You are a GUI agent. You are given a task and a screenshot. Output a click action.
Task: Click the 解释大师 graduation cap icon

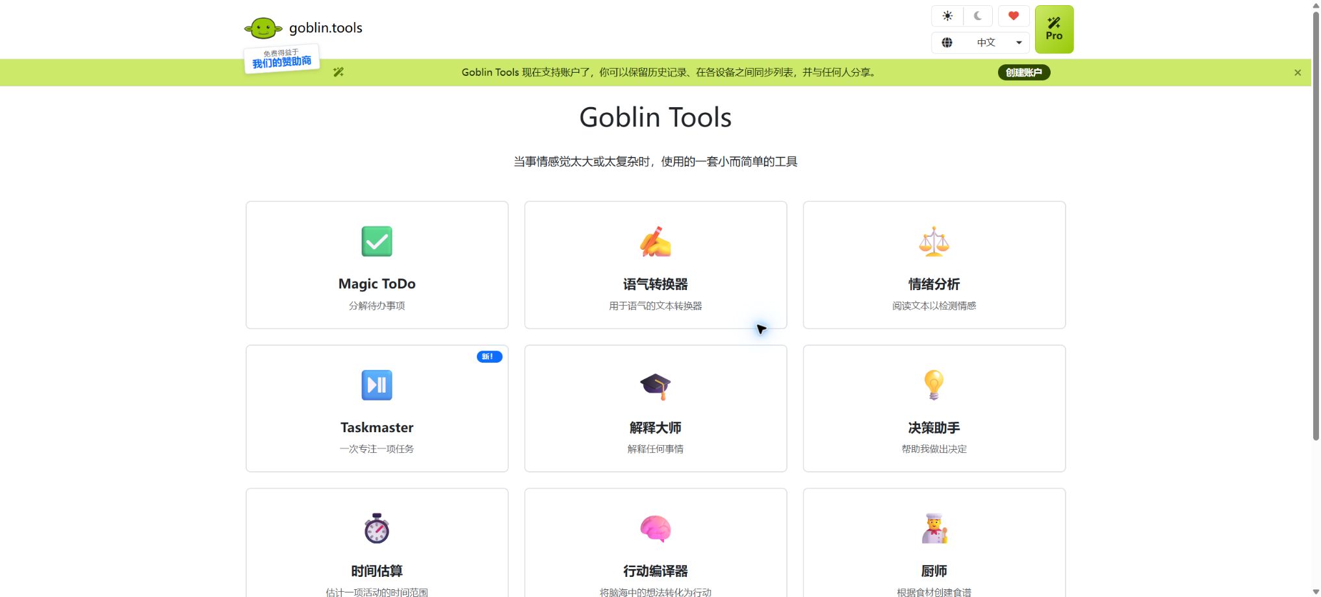coord(655,385)
